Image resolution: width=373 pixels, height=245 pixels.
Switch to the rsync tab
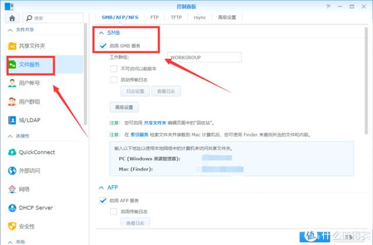[x=200, y=17]
